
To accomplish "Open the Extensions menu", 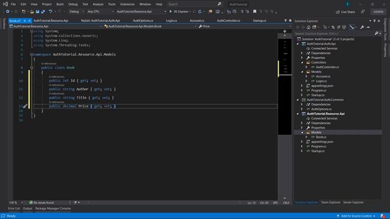I will 127,4.
